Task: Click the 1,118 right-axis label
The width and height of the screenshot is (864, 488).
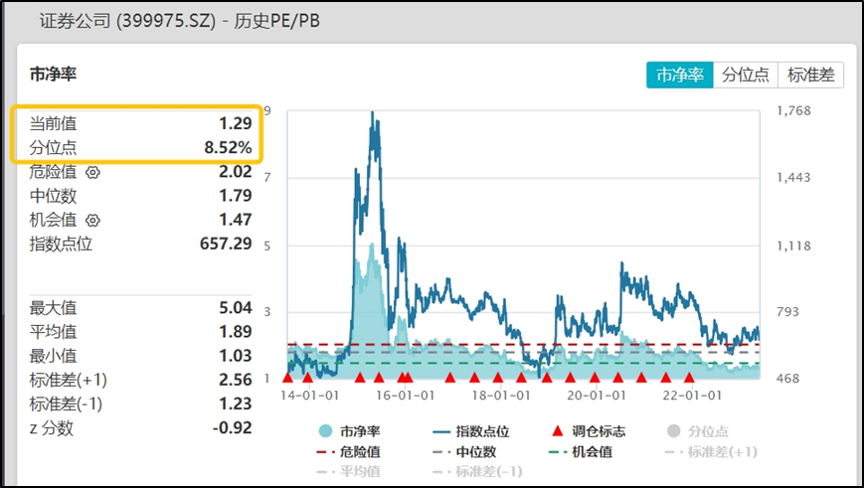Action: pyautogui.click(x=793, y=245)
